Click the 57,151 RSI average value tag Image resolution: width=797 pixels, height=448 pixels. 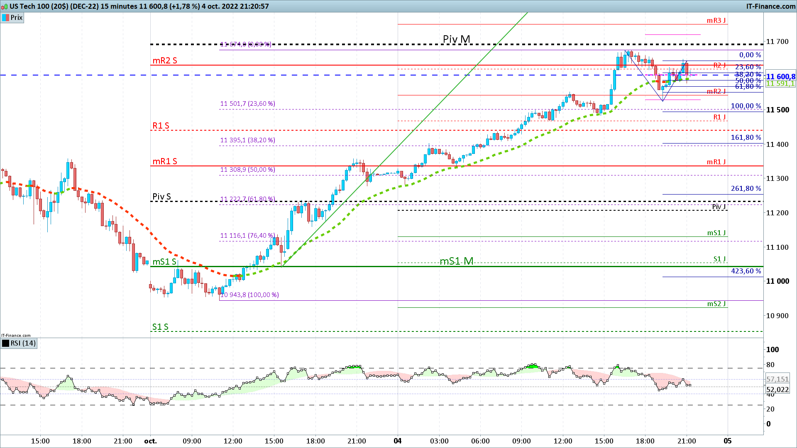tap(777, 379)
